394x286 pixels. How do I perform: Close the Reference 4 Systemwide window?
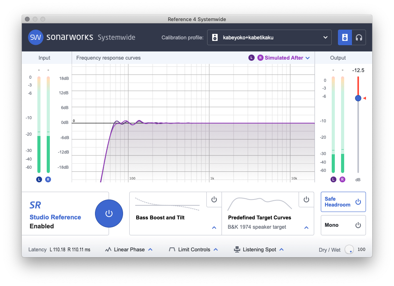point(27,19)
